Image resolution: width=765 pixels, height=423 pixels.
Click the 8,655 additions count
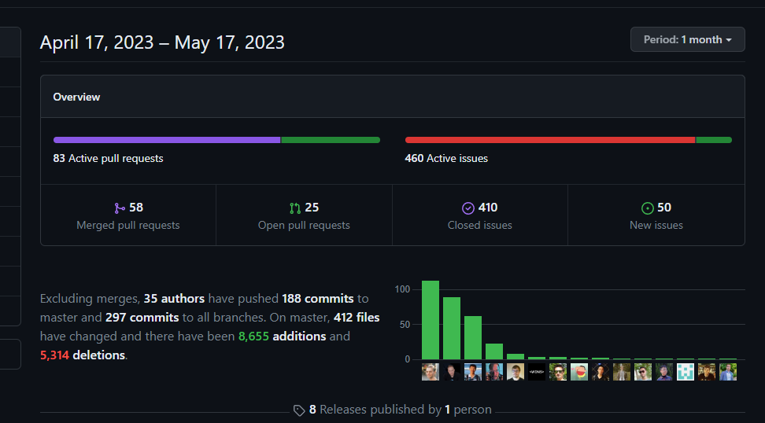pyautogui.click(x=253, y=337)
